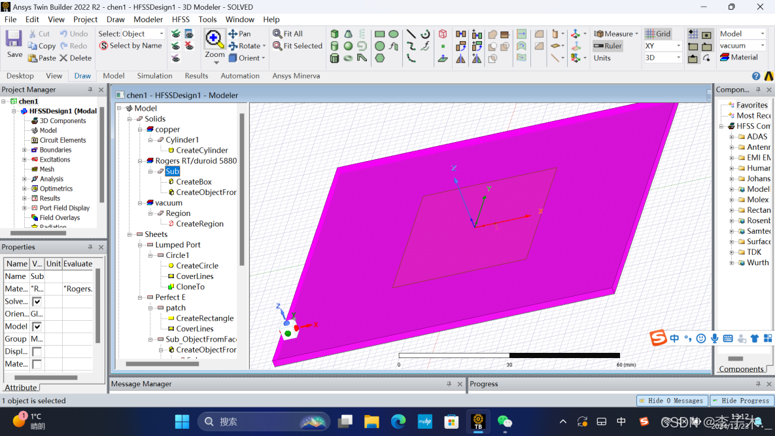Click the Unite objects icon
Image resolution: width=775 pixels, height=436 pixels.
[x=492, y=33]
